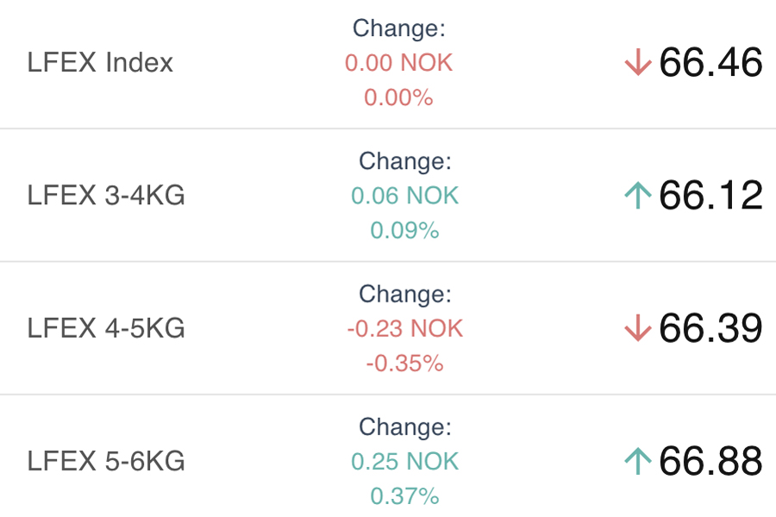Open the LFEX 3-4KG row
Screen dimensions: 776x517
tap(388, 196)
